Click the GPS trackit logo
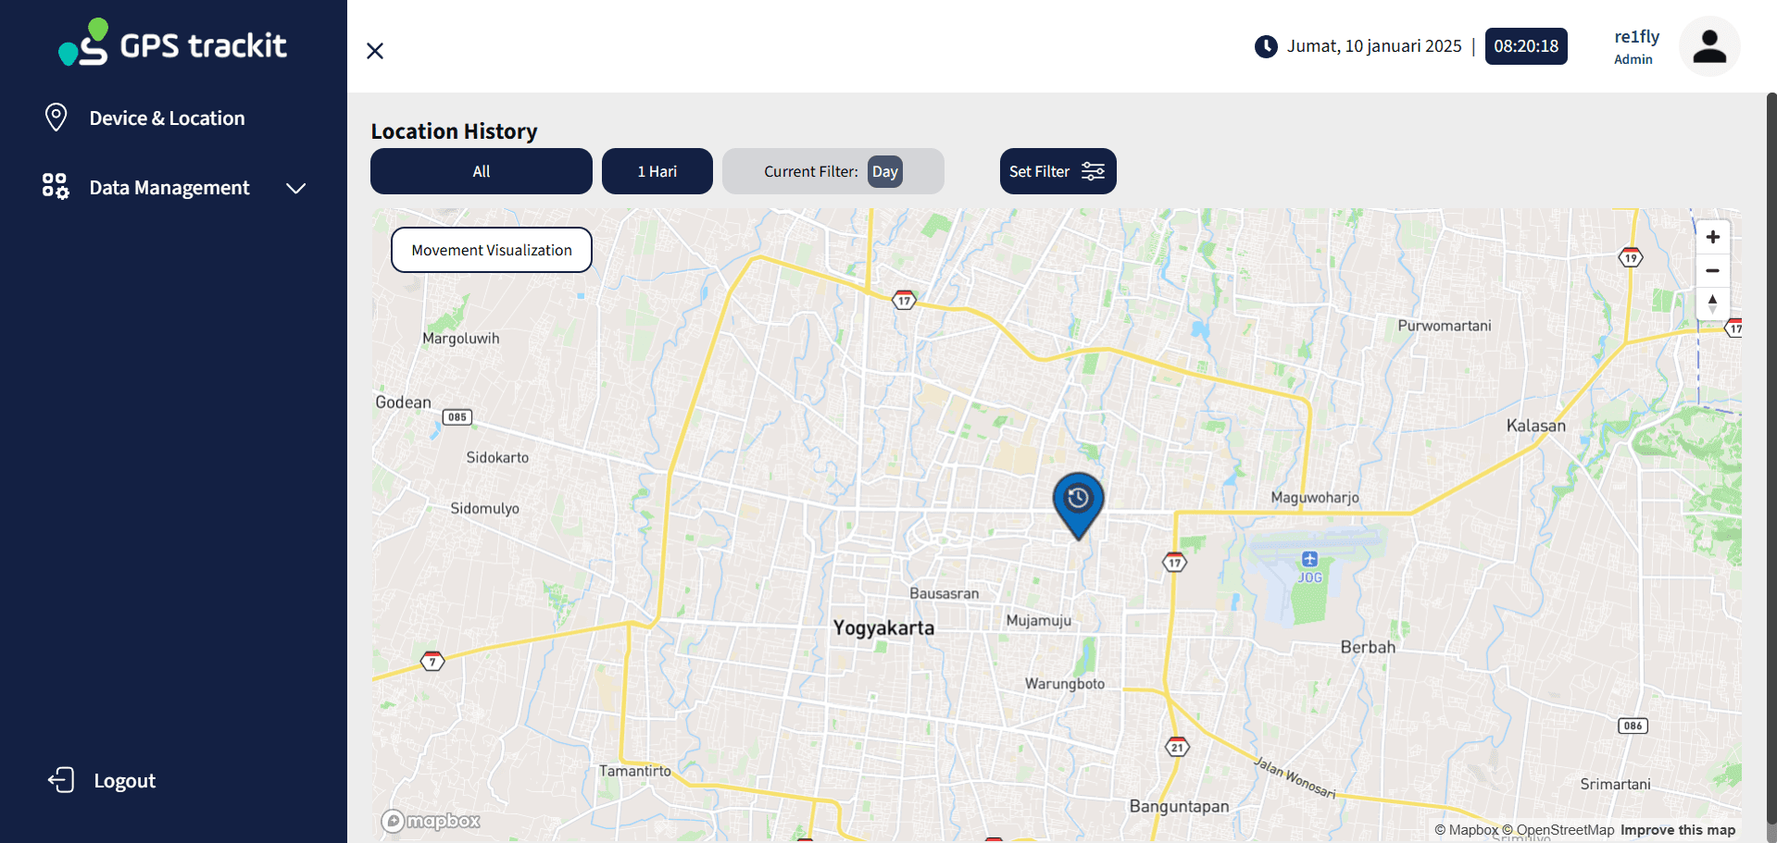1777x843 pixels. (173, 43)
